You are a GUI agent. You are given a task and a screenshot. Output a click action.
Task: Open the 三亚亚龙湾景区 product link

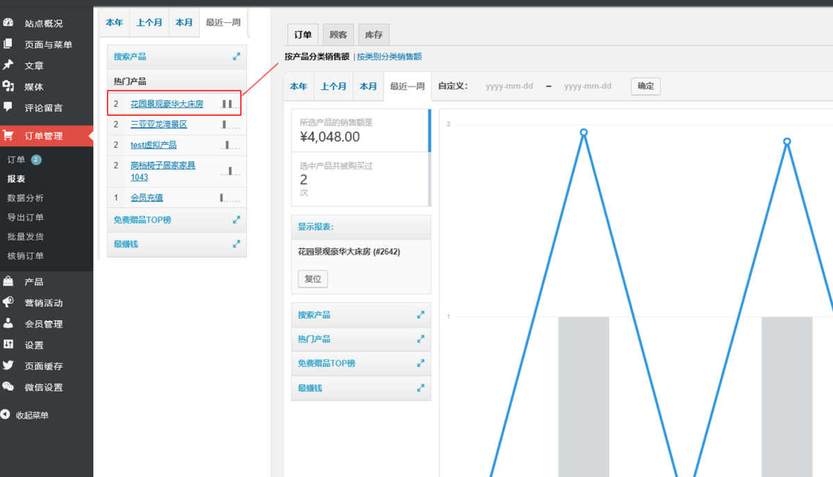tap(159, 125)
